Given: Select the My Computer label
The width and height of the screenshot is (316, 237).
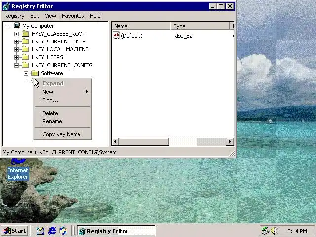Looking at the screenshot, I should pyautogui.click(x=38, y=26).
